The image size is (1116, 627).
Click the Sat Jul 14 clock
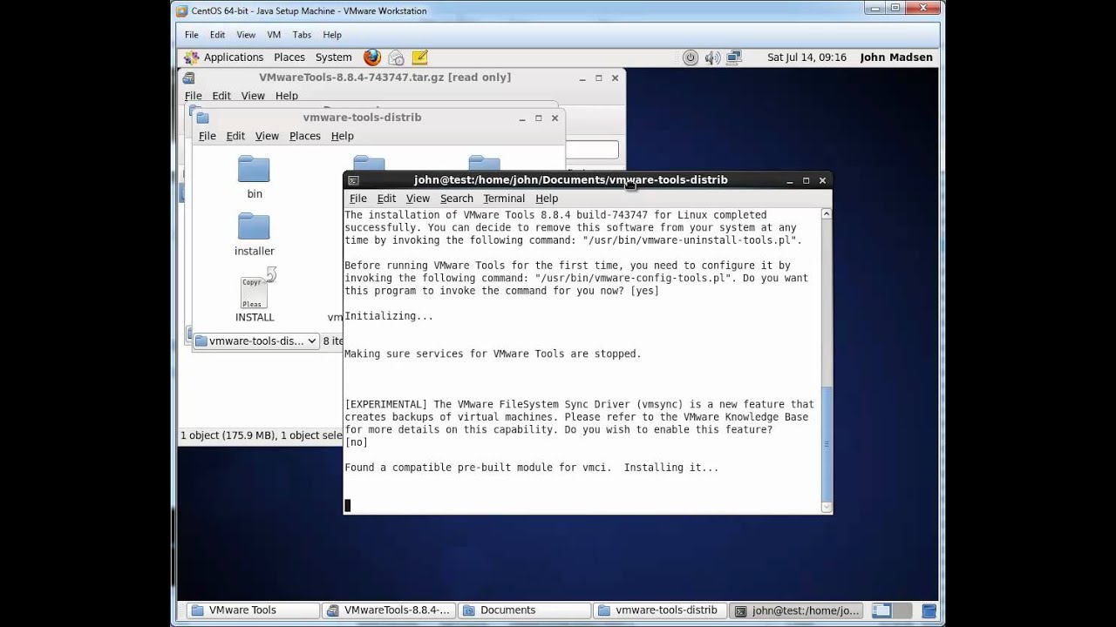[x=806, y=57]
